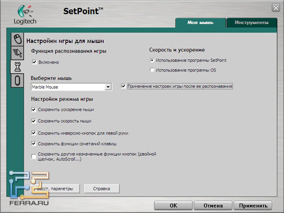Open the battery status sidebar icon

[18, 80]
